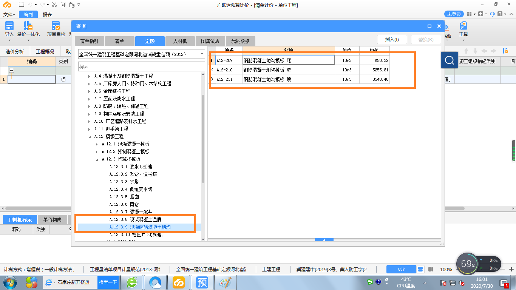Expand A.12.1 现浇混凝土模板 node
The height and width of the screenshot is (290, 516).
97,144
